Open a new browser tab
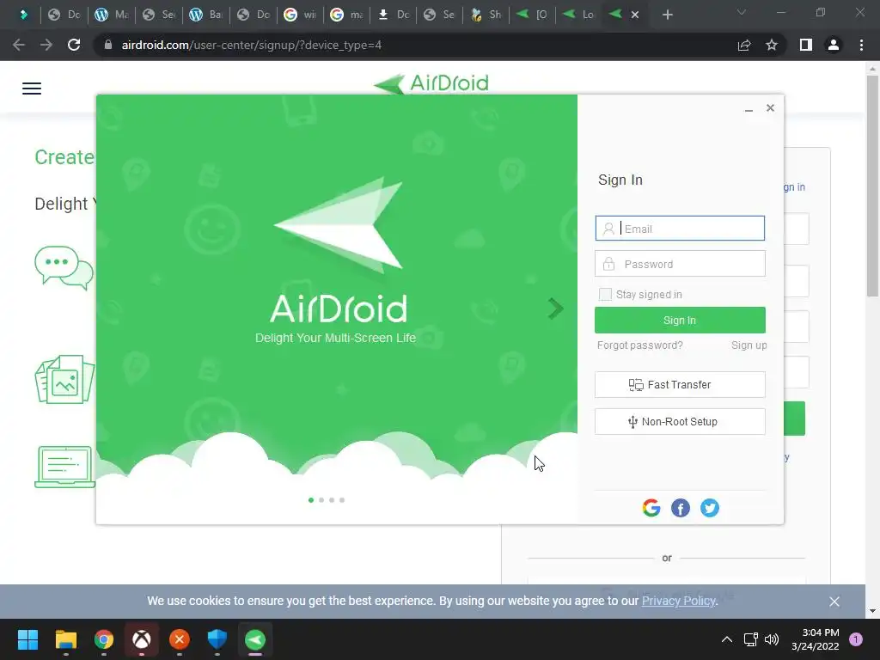Screen dimensions: 880x660 tap(667, 15)
